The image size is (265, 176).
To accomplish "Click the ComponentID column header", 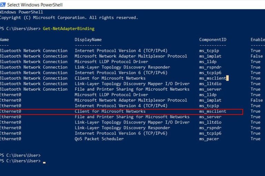I will click(213, 40).
